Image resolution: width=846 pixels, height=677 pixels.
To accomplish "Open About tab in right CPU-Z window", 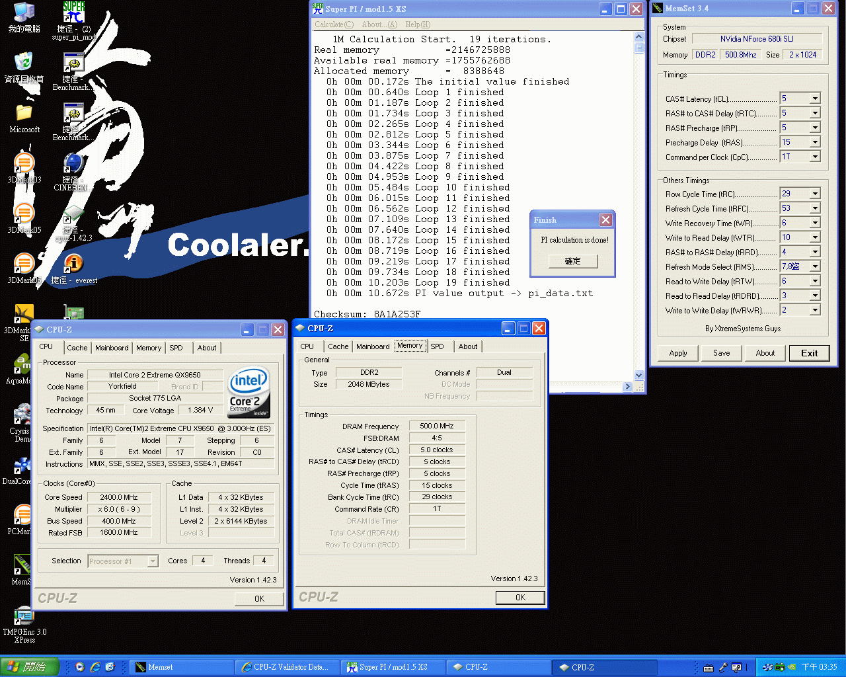I will (468, 346).
